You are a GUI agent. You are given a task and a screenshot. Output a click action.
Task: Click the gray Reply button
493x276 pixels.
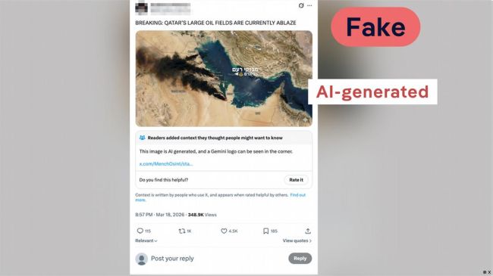coord(300,259)
